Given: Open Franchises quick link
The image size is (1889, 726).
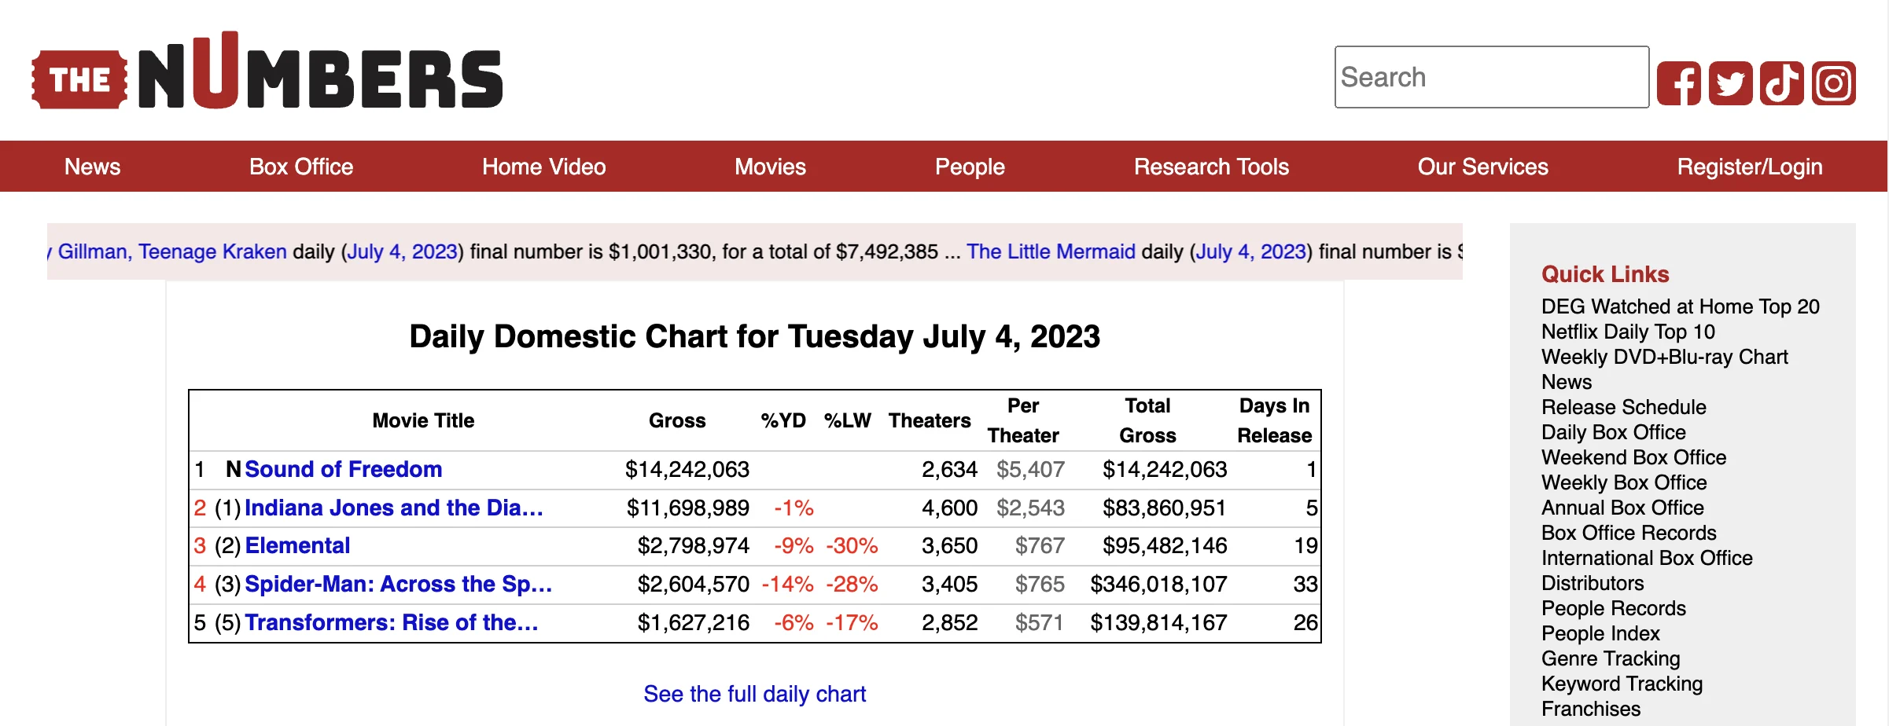Looking at the screenshot, I should click(x=1591, y=709).
